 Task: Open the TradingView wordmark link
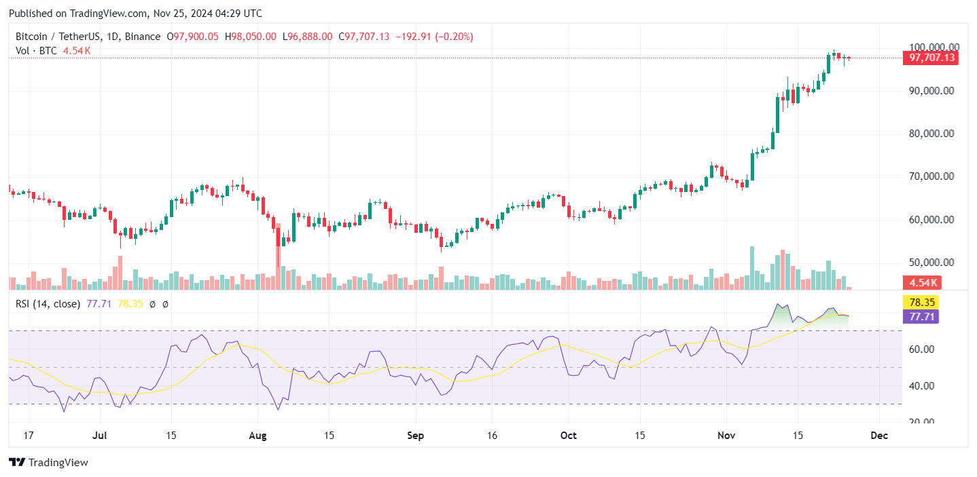click(x=58, y=462)
